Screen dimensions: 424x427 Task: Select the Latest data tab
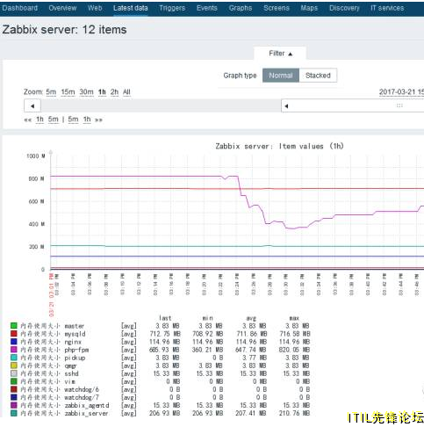click(x=131, y=8)
